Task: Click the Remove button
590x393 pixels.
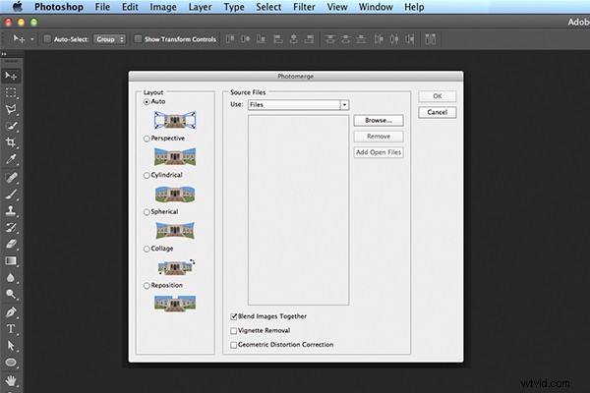Action: tap(379, 137)
